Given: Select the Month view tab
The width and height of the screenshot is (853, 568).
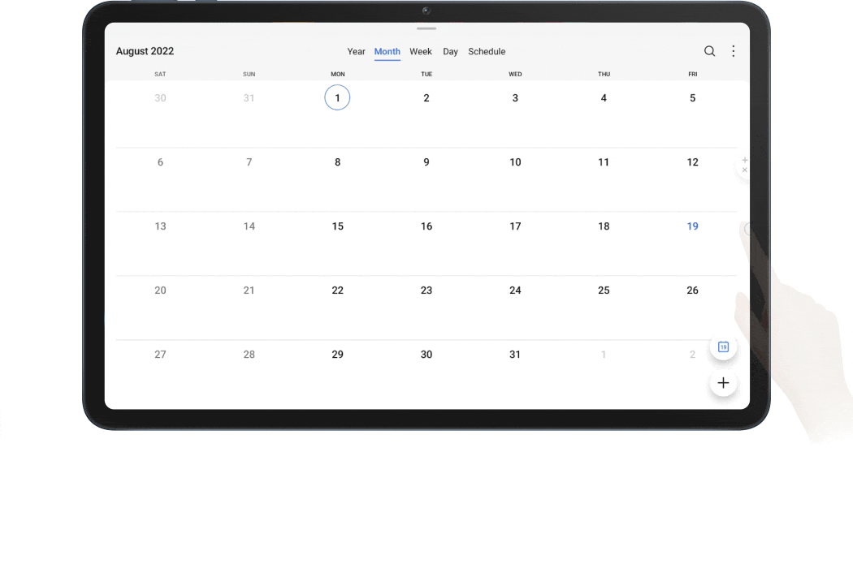Looking at the screenshot, I should 388,52.
